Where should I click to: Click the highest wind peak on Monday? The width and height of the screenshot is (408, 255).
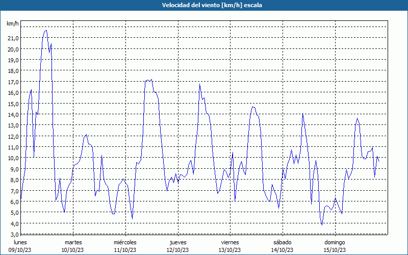(46, 31)
